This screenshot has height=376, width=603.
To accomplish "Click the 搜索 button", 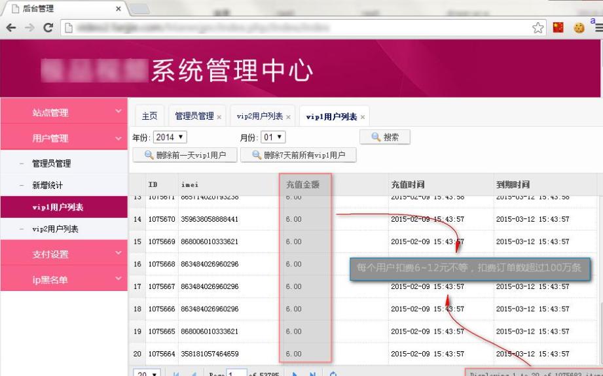I will (x=385, y=137).
